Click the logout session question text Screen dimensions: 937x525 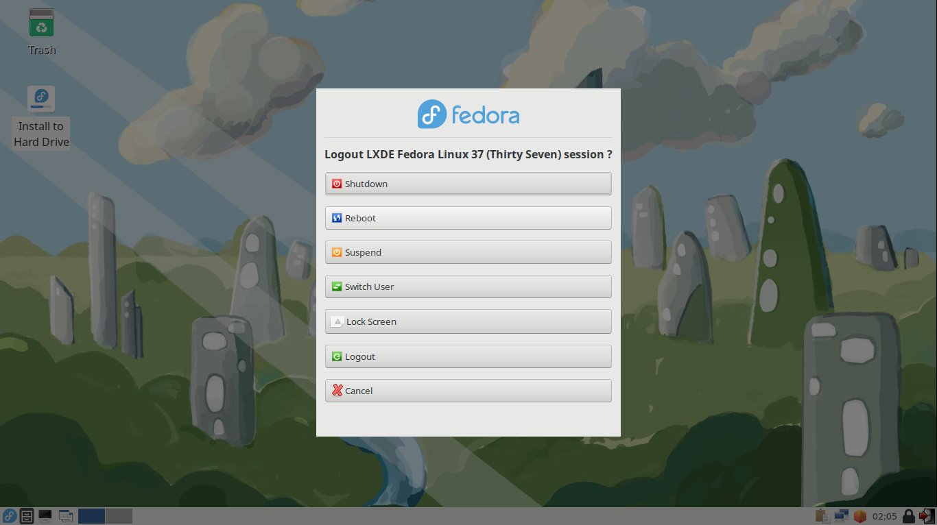(468, 154)
